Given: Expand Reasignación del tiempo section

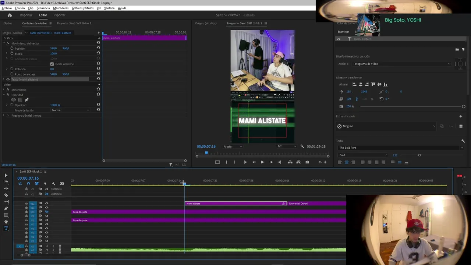Looking at the screenshot, I should pos(3,116).
